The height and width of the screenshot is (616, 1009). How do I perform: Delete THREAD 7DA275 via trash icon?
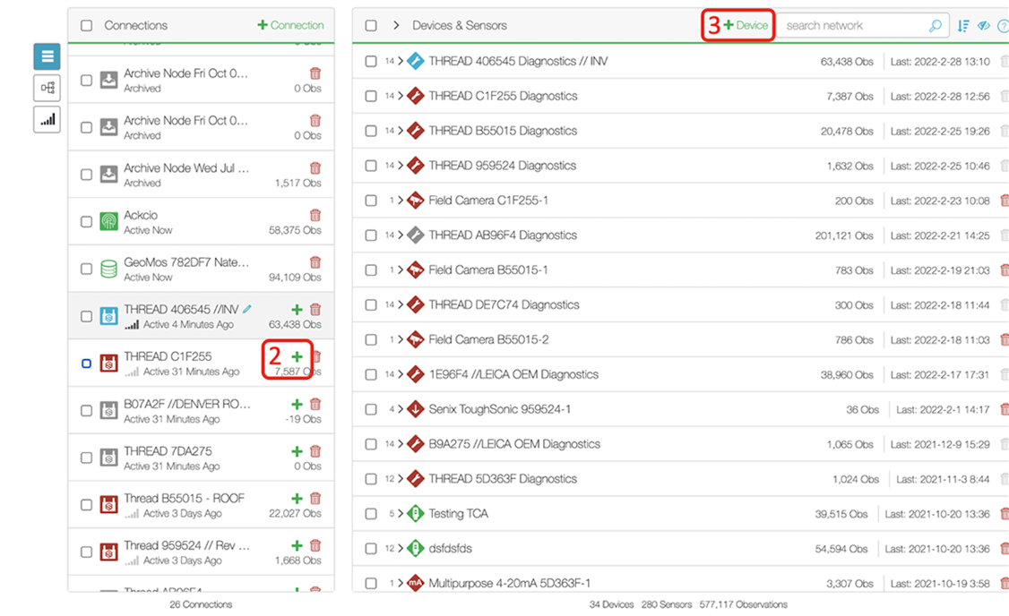click(315, 451)
